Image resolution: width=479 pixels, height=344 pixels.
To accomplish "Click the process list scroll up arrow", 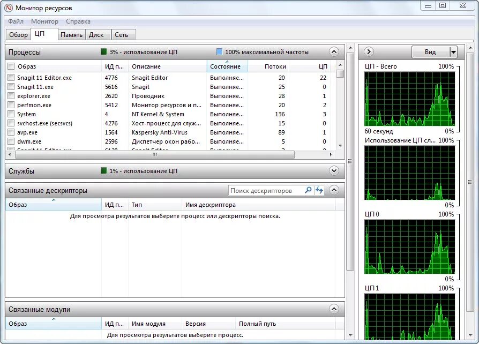I will coord(340,65).
